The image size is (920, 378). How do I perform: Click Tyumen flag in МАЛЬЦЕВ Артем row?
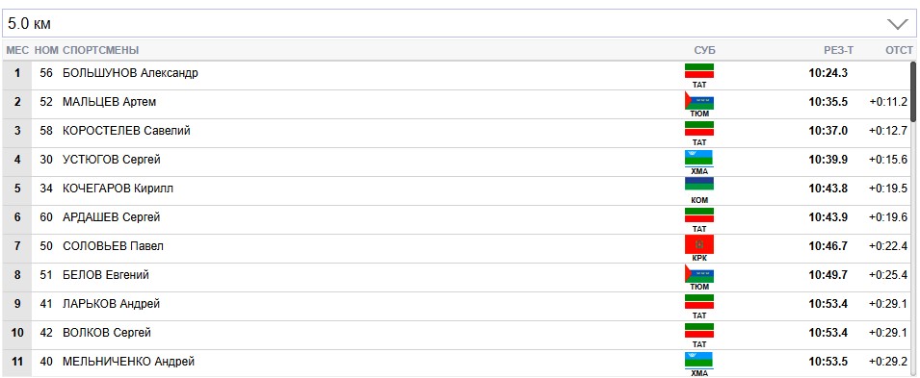tap(698, 100)
